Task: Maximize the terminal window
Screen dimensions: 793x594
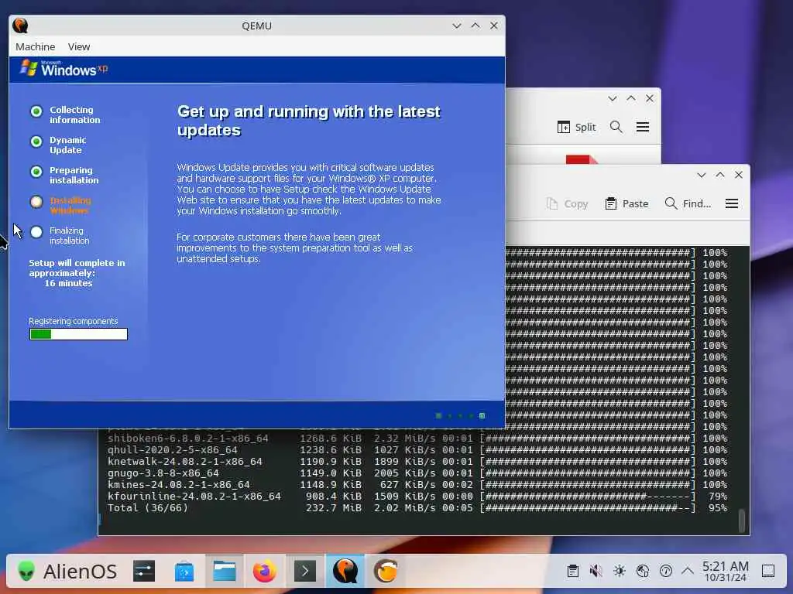Action: click(720, 176)
